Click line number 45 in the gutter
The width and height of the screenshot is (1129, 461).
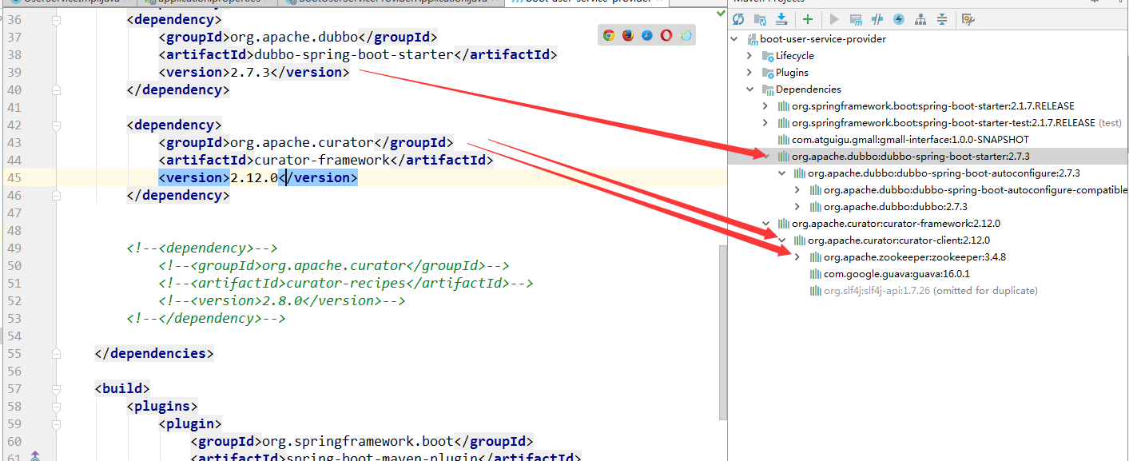(14, 177)
